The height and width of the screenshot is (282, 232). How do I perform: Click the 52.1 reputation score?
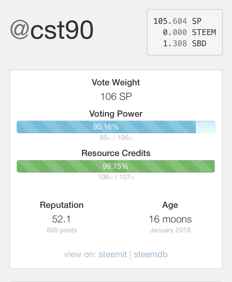click(62, 219)
